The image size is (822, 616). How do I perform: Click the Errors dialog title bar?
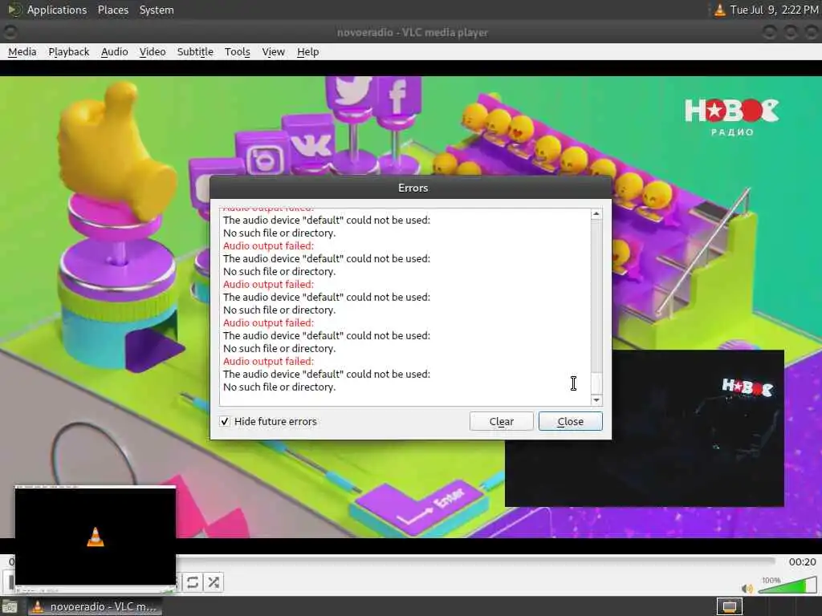411,188
